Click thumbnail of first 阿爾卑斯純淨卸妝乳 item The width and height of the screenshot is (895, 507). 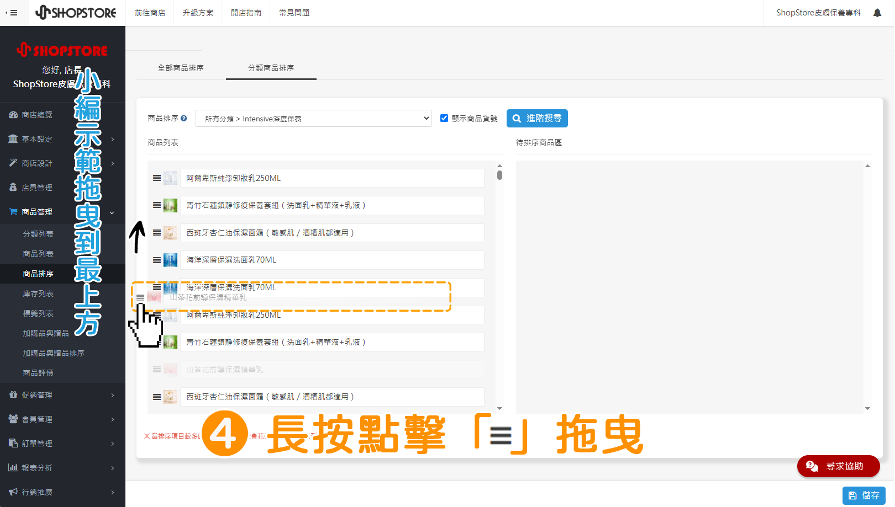[x=170, y=178]
